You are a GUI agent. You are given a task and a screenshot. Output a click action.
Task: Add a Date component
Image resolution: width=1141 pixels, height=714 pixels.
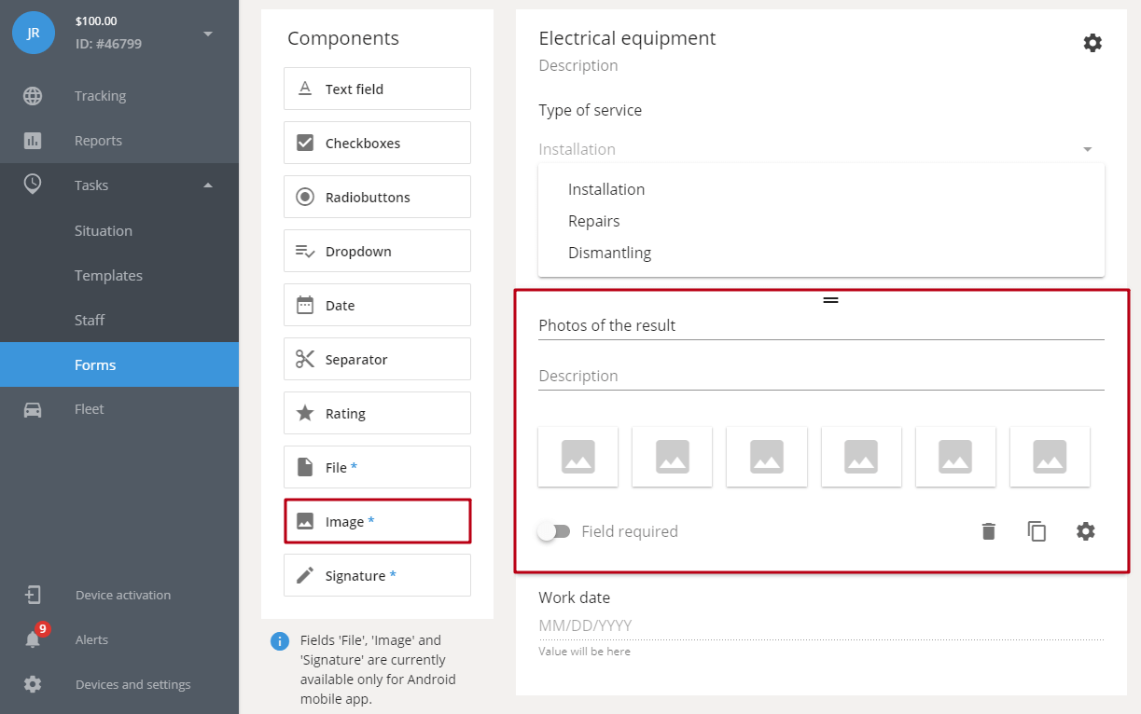tap(377, 305)
